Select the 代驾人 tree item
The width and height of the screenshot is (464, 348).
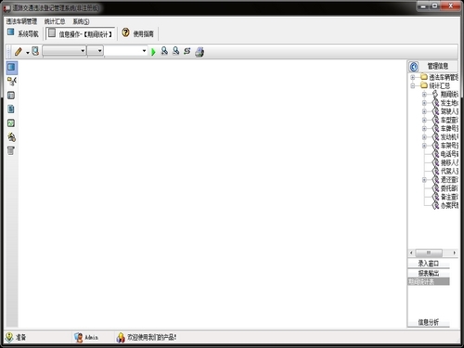click(x=449, y=171)
